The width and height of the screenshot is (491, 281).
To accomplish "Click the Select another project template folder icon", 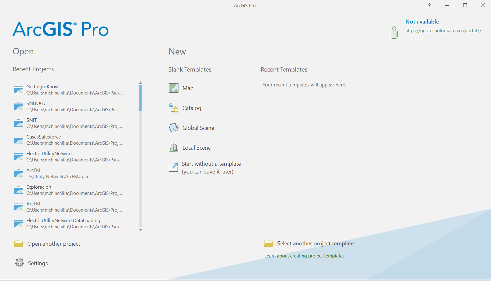I will coord(269,244).
